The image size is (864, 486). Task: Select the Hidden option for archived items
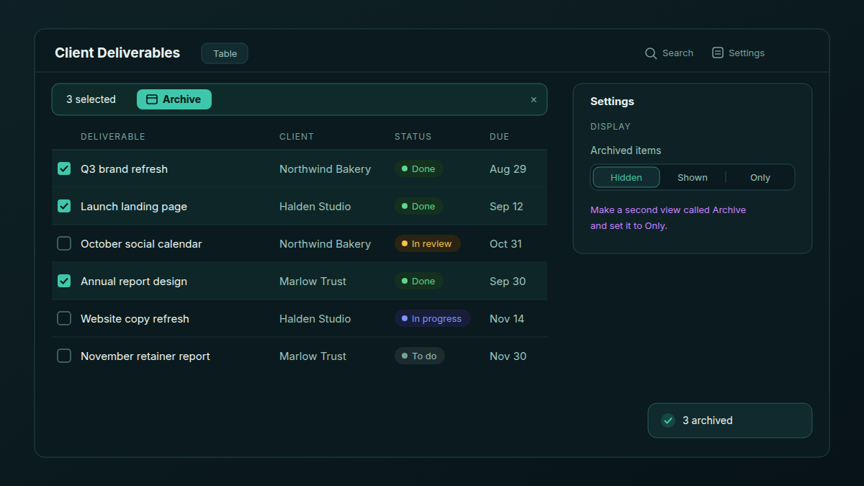point(626,177)
